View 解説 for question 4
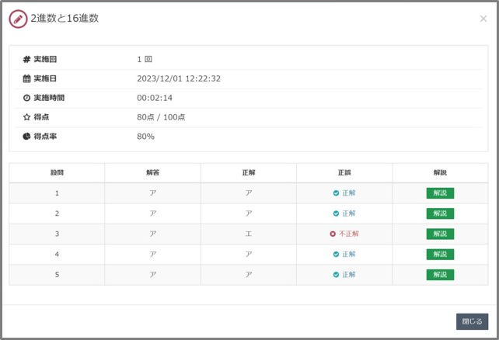Image resolution: width=499 pixels, height=340 pixels. (440, 254)
